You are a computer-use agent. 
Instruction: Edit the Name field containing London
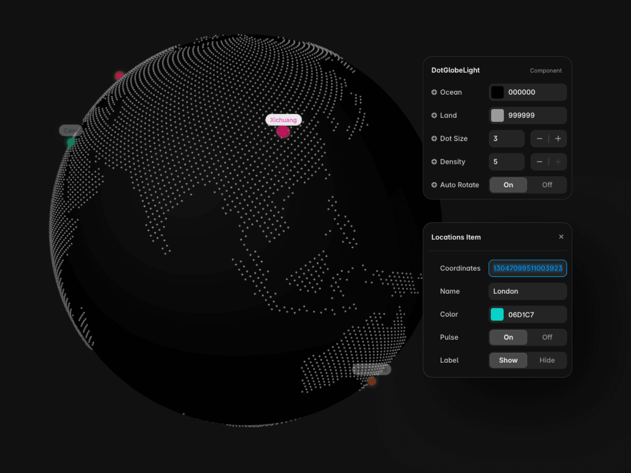point(528,291)
